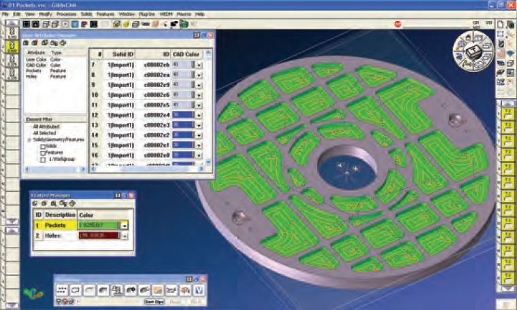
Task: Select the Holes row in Feature Manager
Action: pos(82,235)
